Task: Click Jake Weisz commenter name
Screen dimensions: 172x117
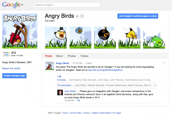Action: [70, 91]
